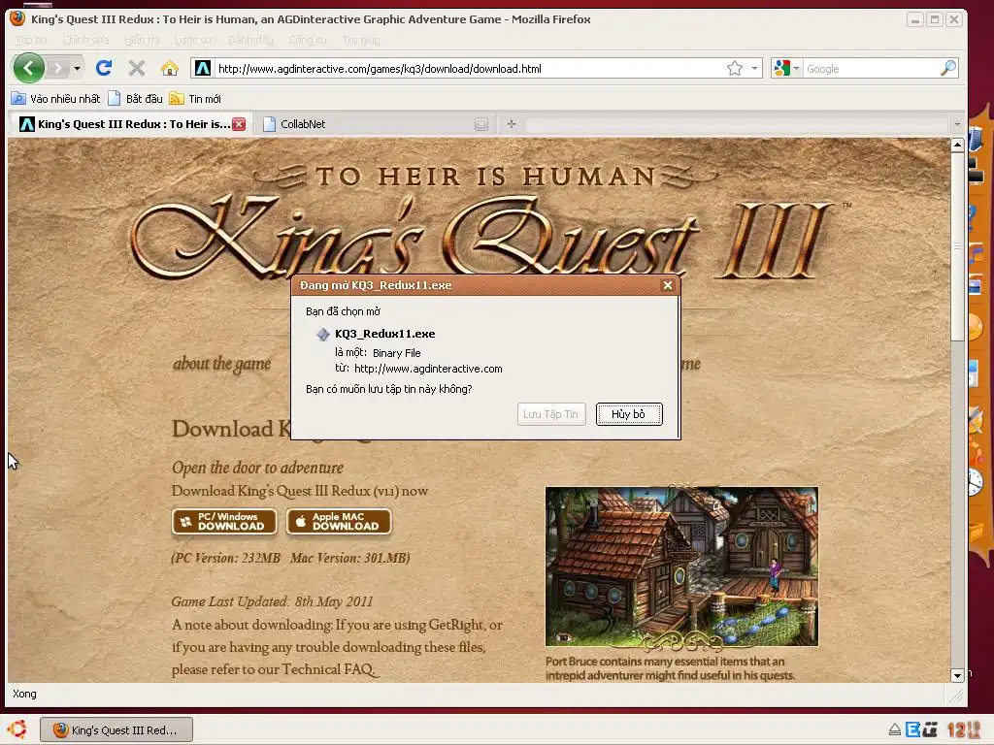Click the search magnifying glass
Screen dimensions: 994x745
(947, 68)
